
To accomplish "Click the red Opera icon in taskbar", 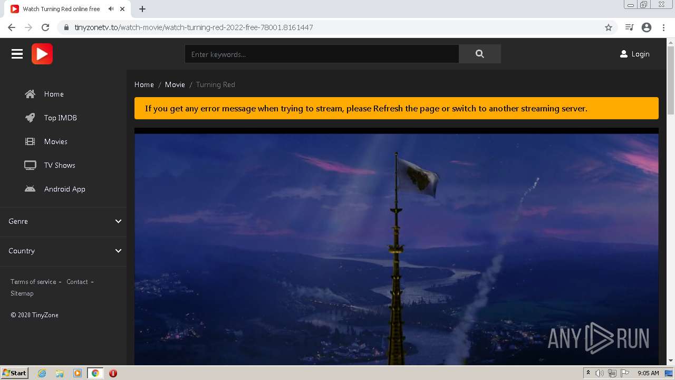I will (113, 373).
